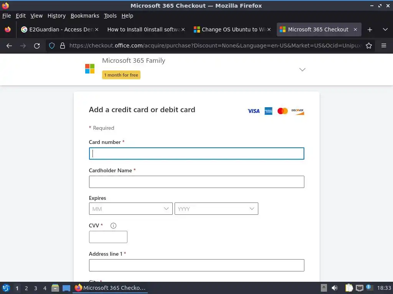Select the Microsoft 365 Checkout tab
The width and height of the screenshot is (393, 294).
tap(319, 29)
